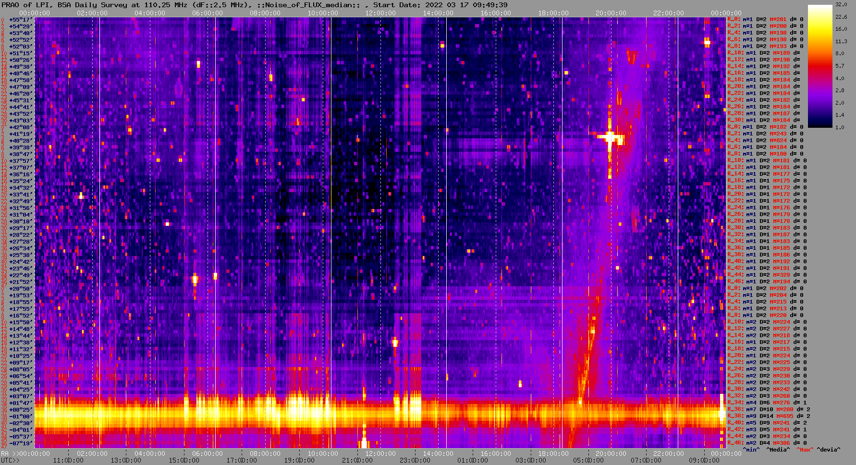856x465 pixels.
Task: Click the statistics row showing M=824
Action: (765, 140)
